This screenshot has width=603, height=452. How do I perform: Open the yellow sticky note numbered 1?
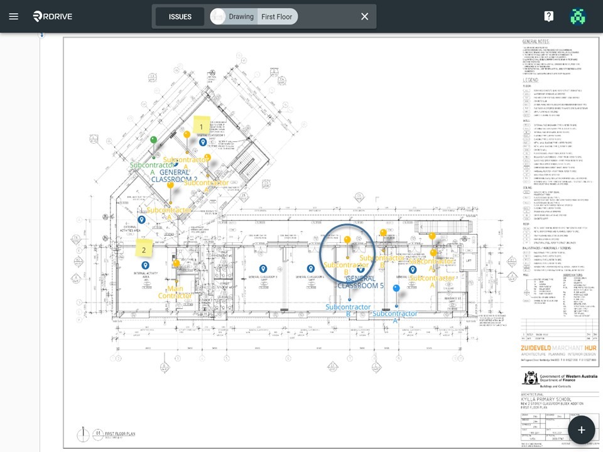(201, 126)
